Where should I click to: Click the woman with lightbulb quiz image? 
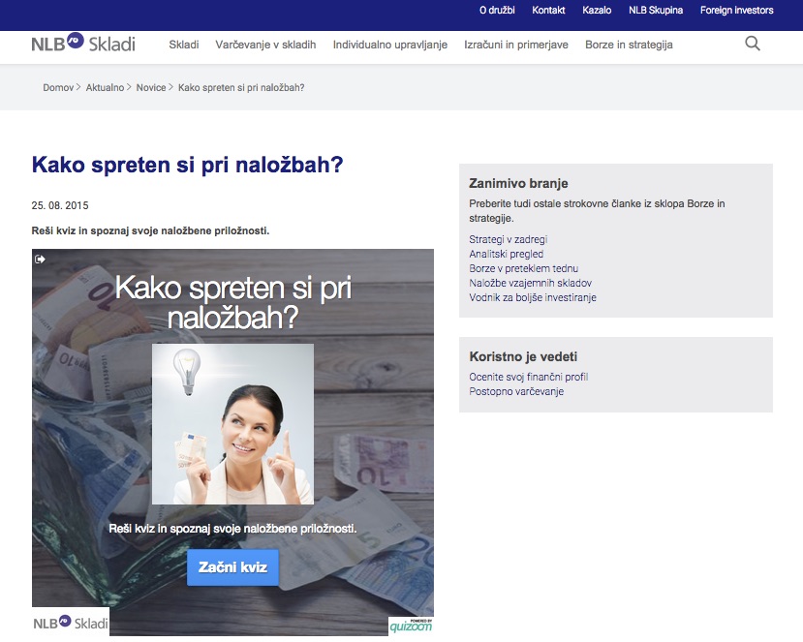click(x=233, y=424)
